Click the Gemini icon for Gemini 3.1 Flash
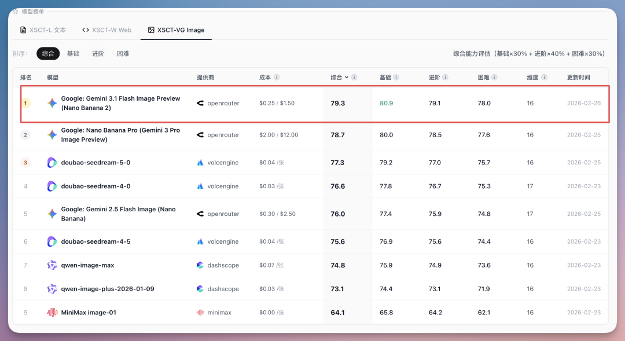Viewport: 625px width, 341px height. (x=52, y=103)
